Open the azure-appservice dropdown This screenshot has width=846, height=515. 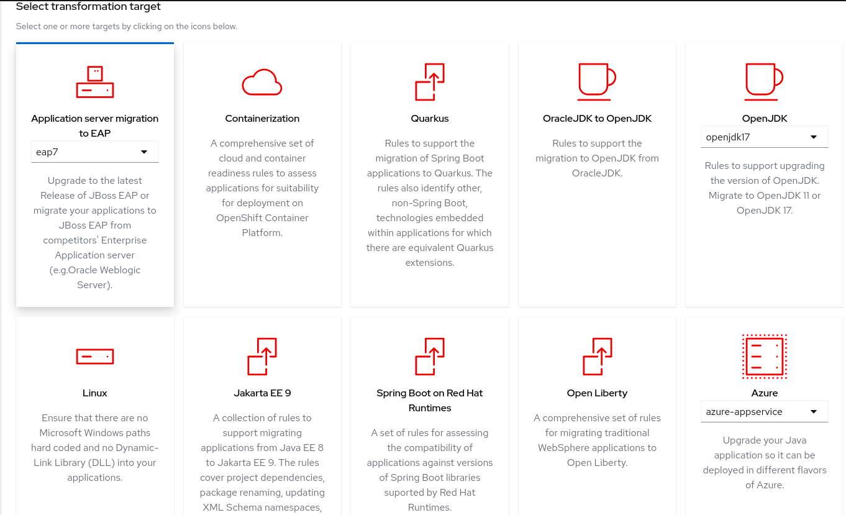pyautogui.click(x=764, y=411)
